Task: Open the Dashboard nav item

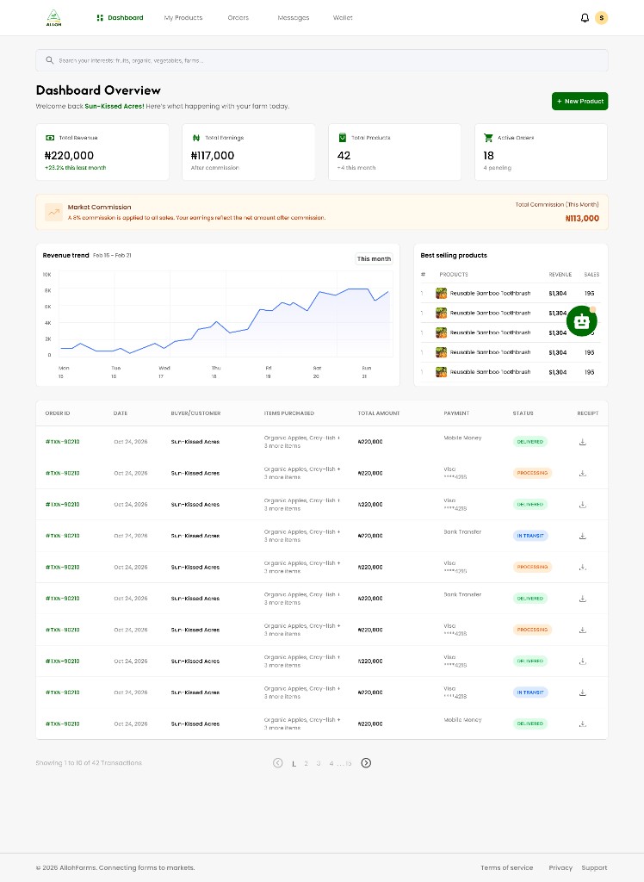Action: 120,18
